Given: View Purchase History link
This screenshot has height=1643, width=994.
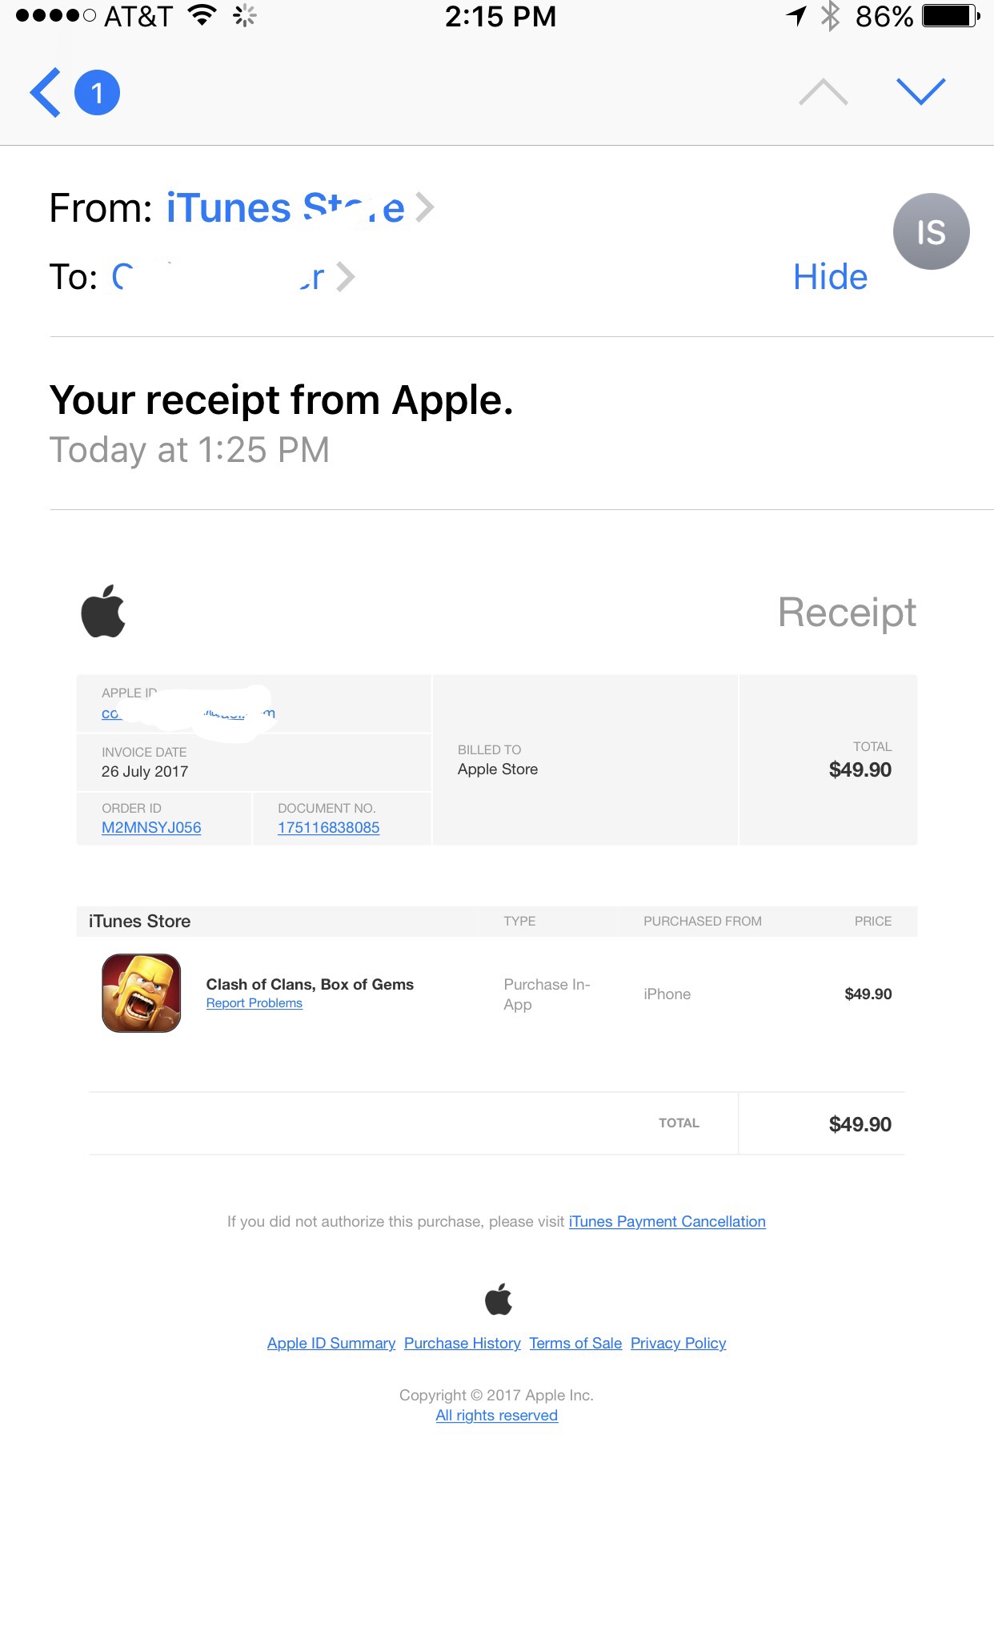Looking at the screenshot, I should [x=462, y=1343].
